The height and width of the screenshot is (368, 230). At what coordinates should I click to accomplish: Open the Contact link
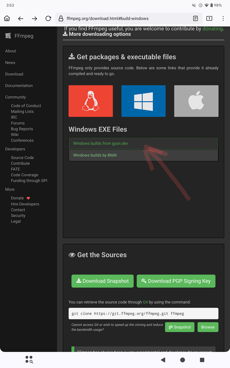(x=18, y=210)
